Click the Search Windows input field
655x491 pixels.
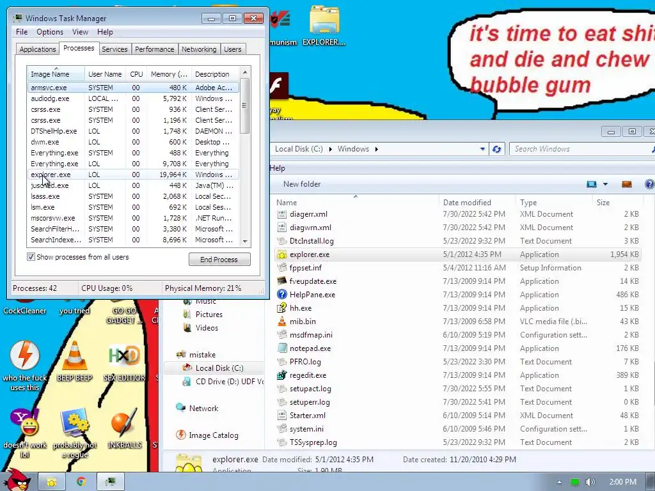coord(581,149)
